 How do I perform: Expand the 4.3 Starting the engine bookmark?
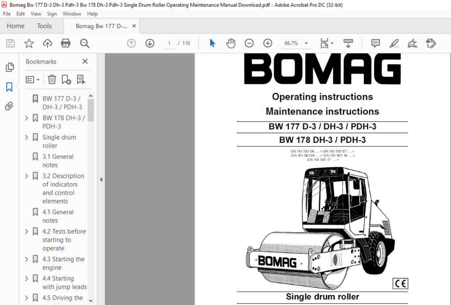(26, 259)
